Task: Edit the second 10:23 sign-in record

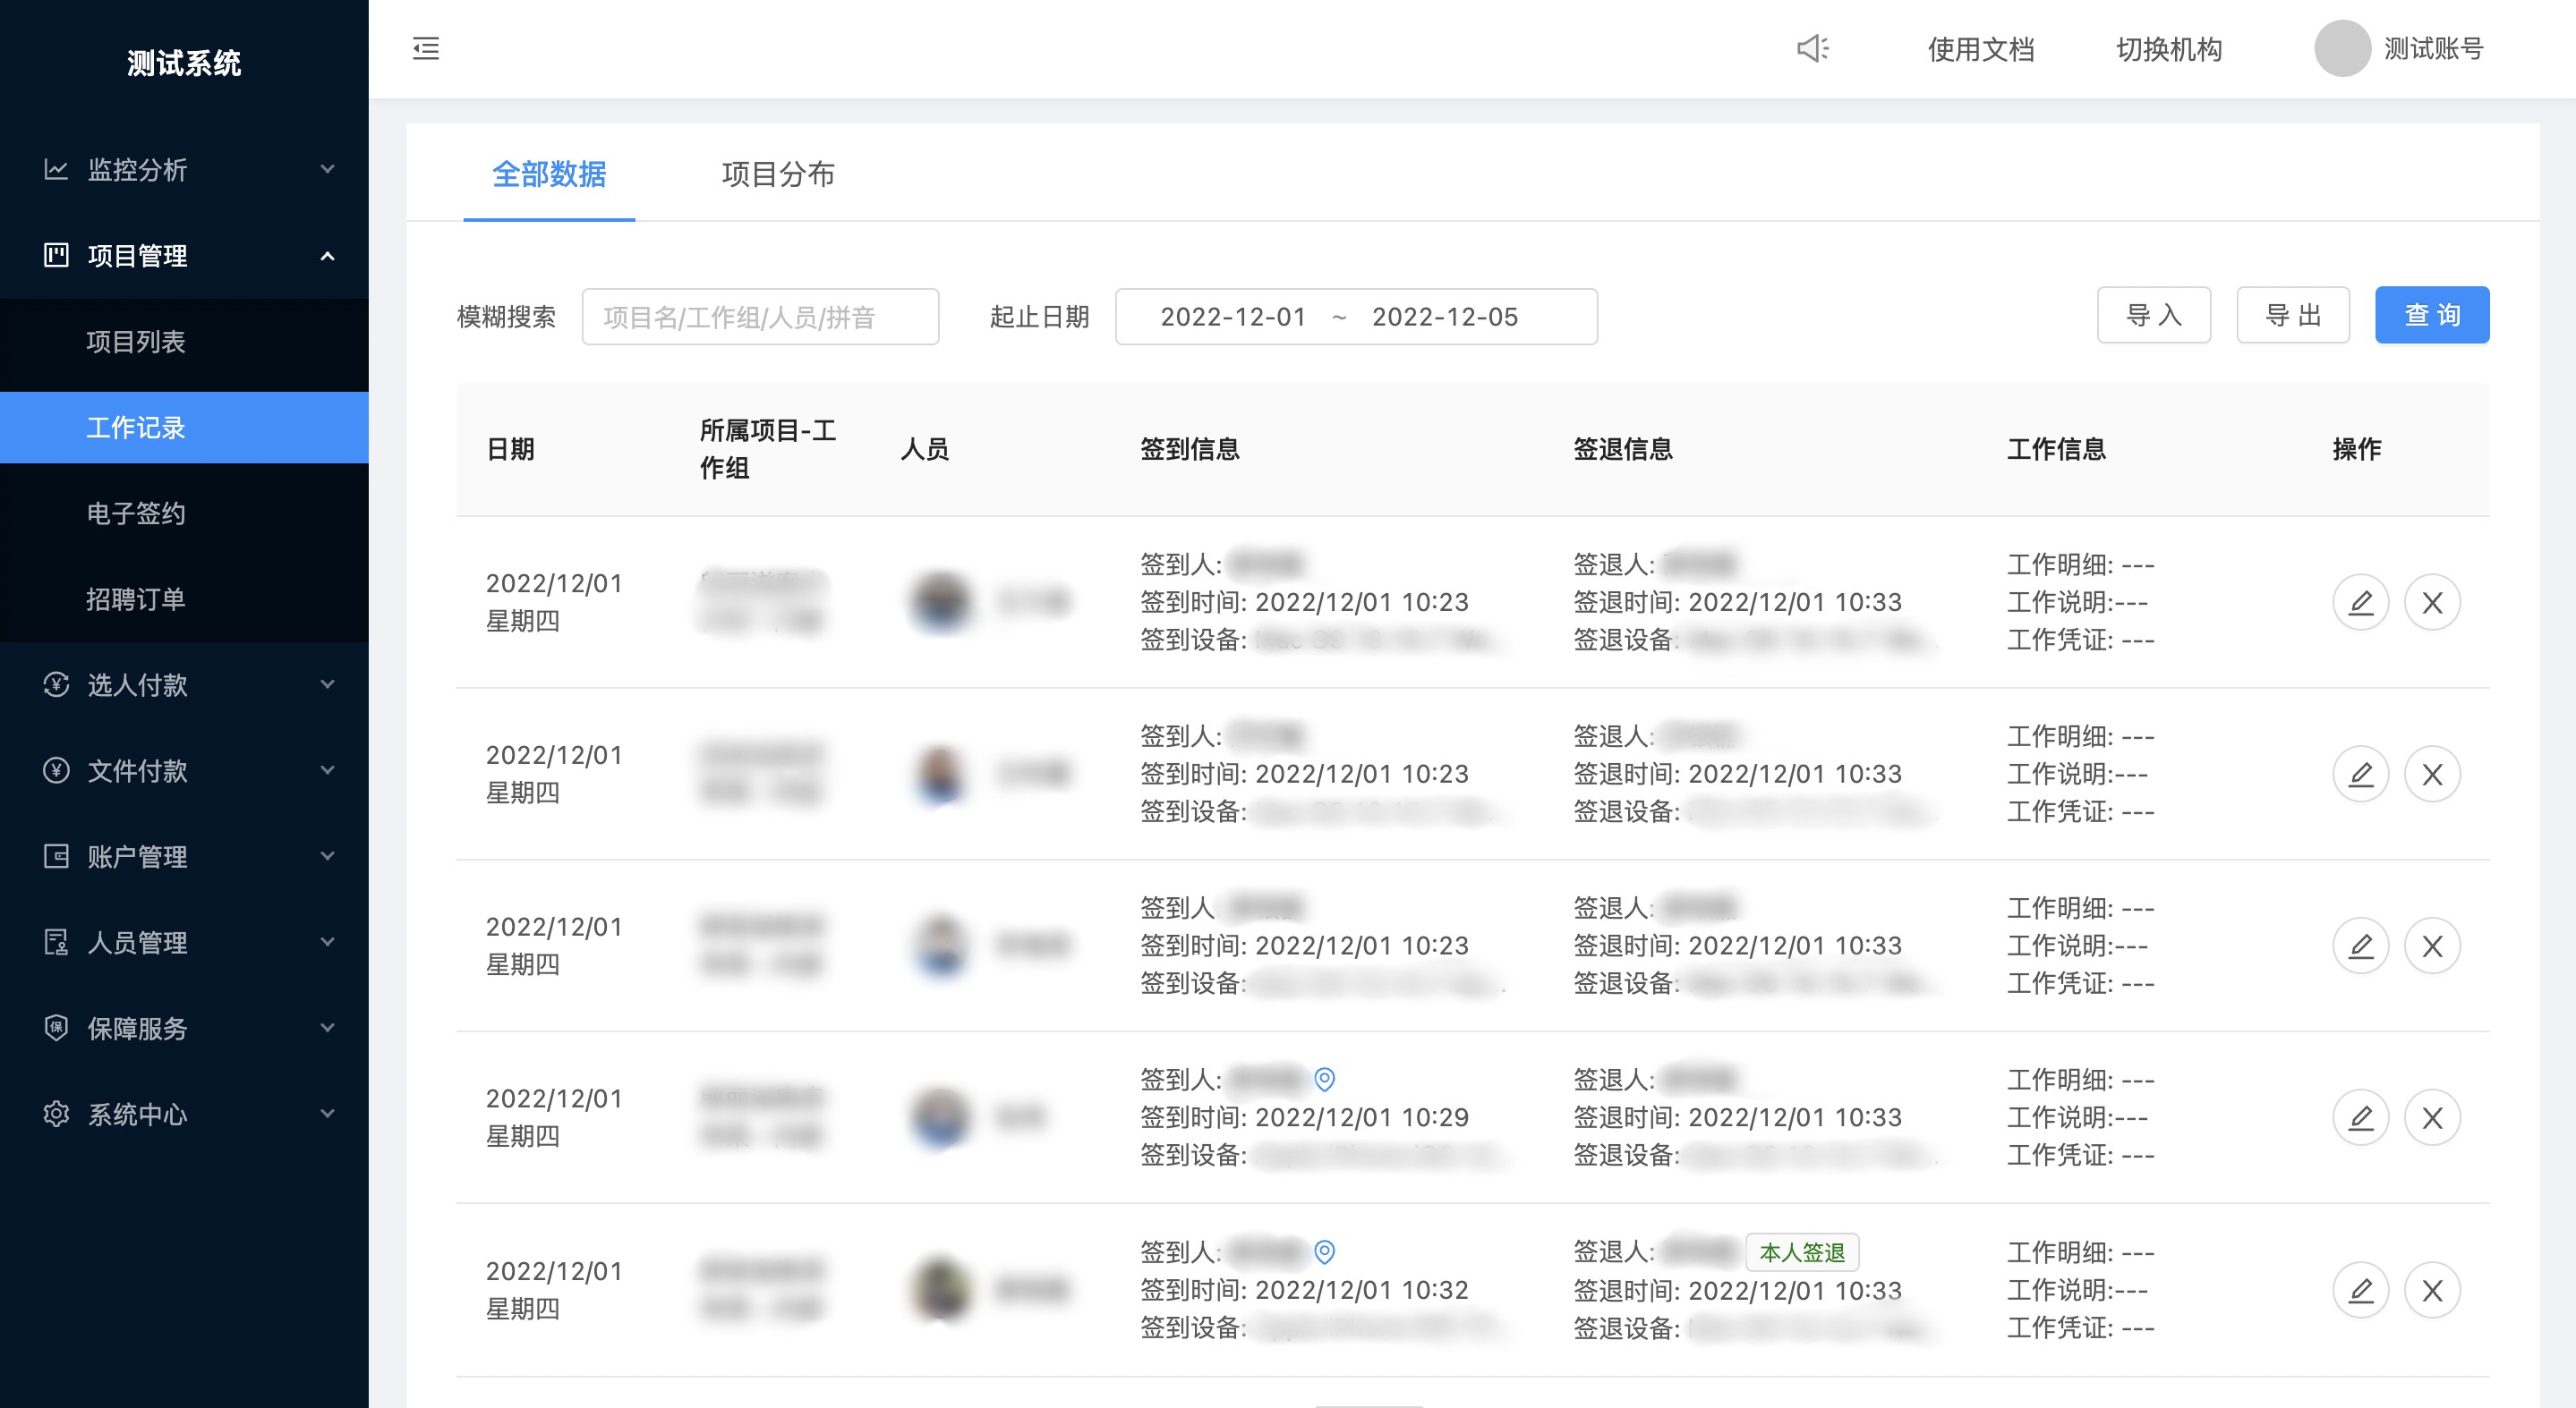Action: [2360, 775]
